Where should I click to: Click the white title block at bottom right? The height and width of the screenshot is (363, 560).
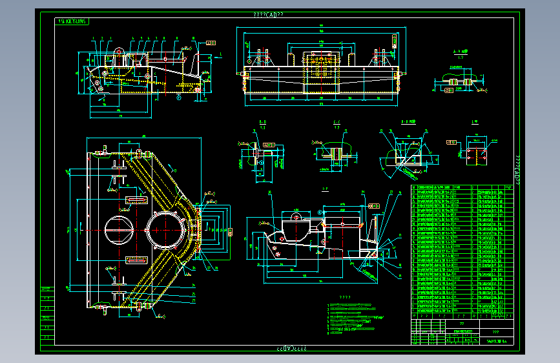pos(462,332)
